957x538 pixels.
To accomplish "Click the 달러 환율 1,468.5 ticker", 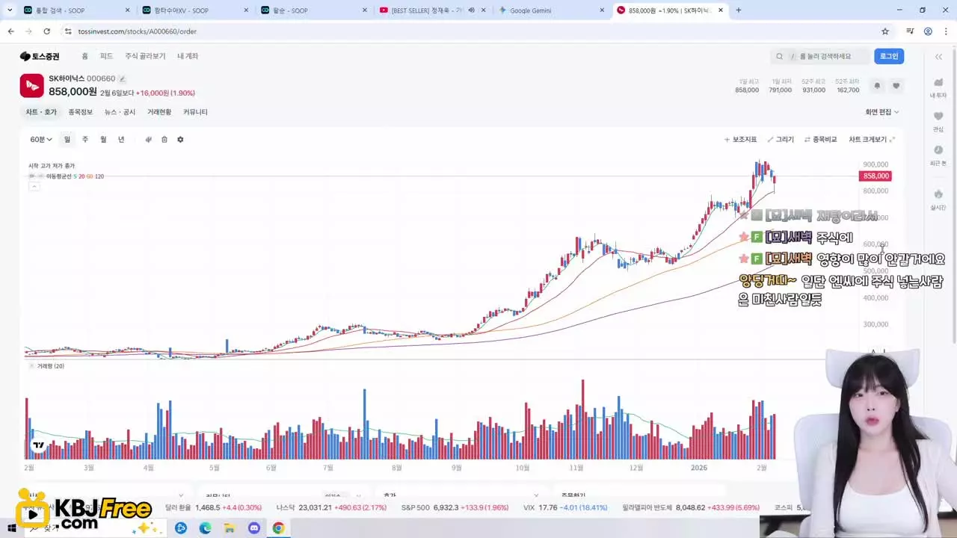I will click(x=213, y=507).
